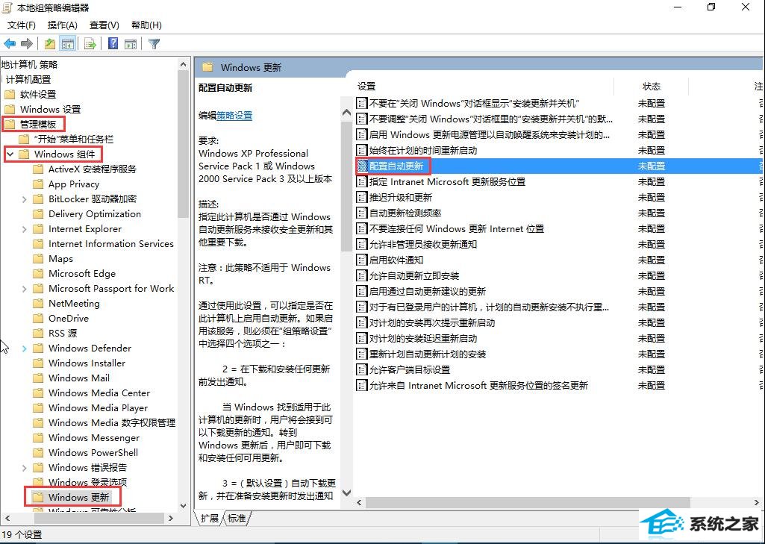
Task: Select the 管理模板 tree item
Action: [x=38, y=125]
